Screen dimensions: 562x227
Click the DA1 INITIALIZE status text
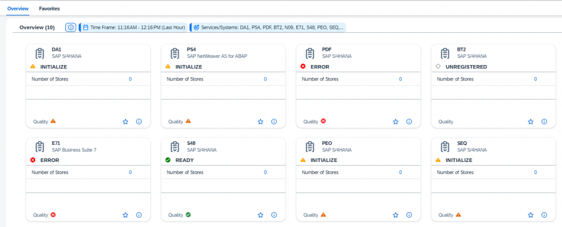click(54, 67)
